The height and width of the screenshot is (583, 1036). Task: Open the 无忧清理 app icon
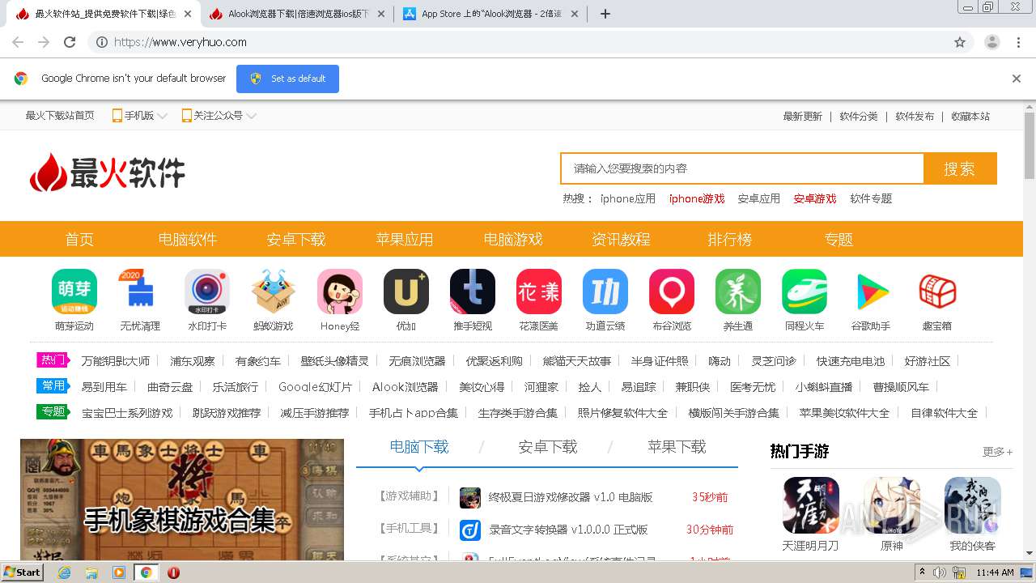point(141,291)
